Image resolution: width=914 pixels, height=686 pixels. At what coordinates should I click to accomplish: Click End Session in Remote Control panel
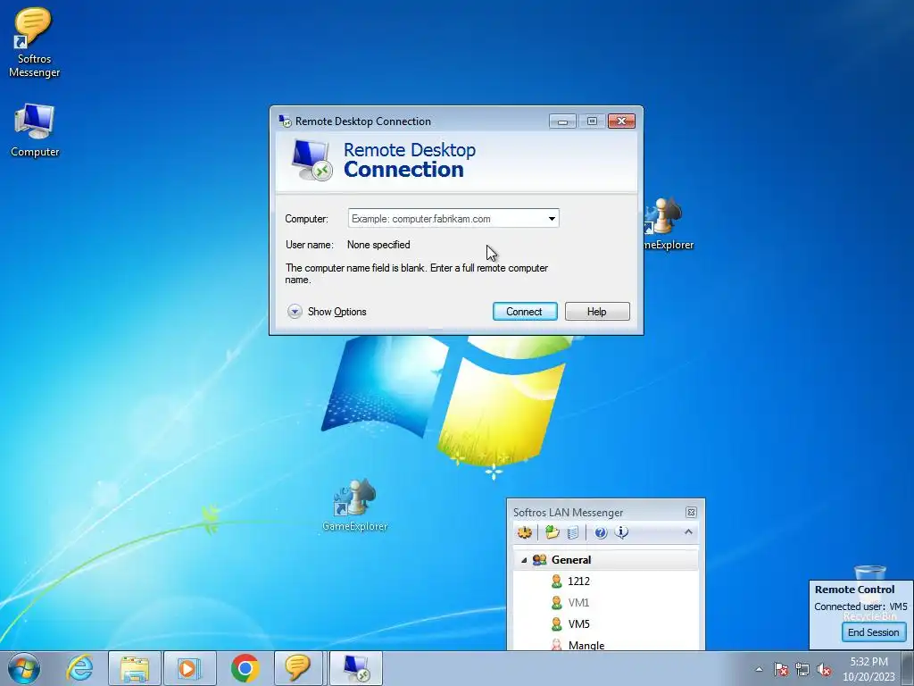coord(873,632)
